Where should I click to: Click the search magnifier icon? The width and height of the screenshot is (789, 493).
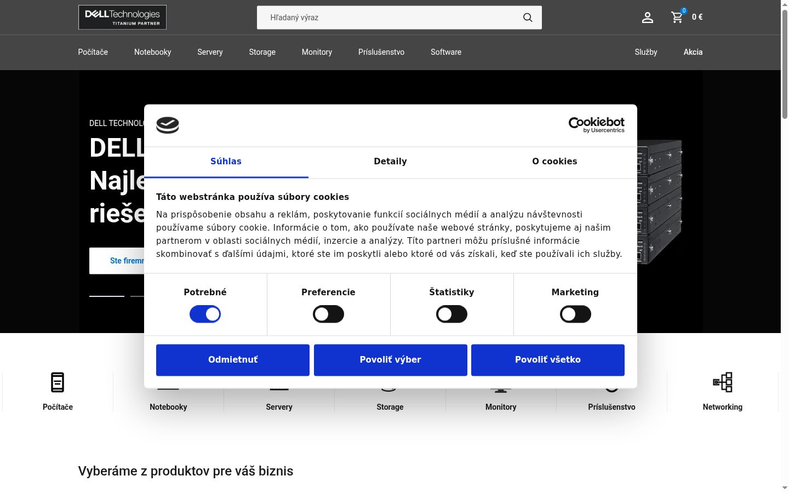tap(528, 18)
